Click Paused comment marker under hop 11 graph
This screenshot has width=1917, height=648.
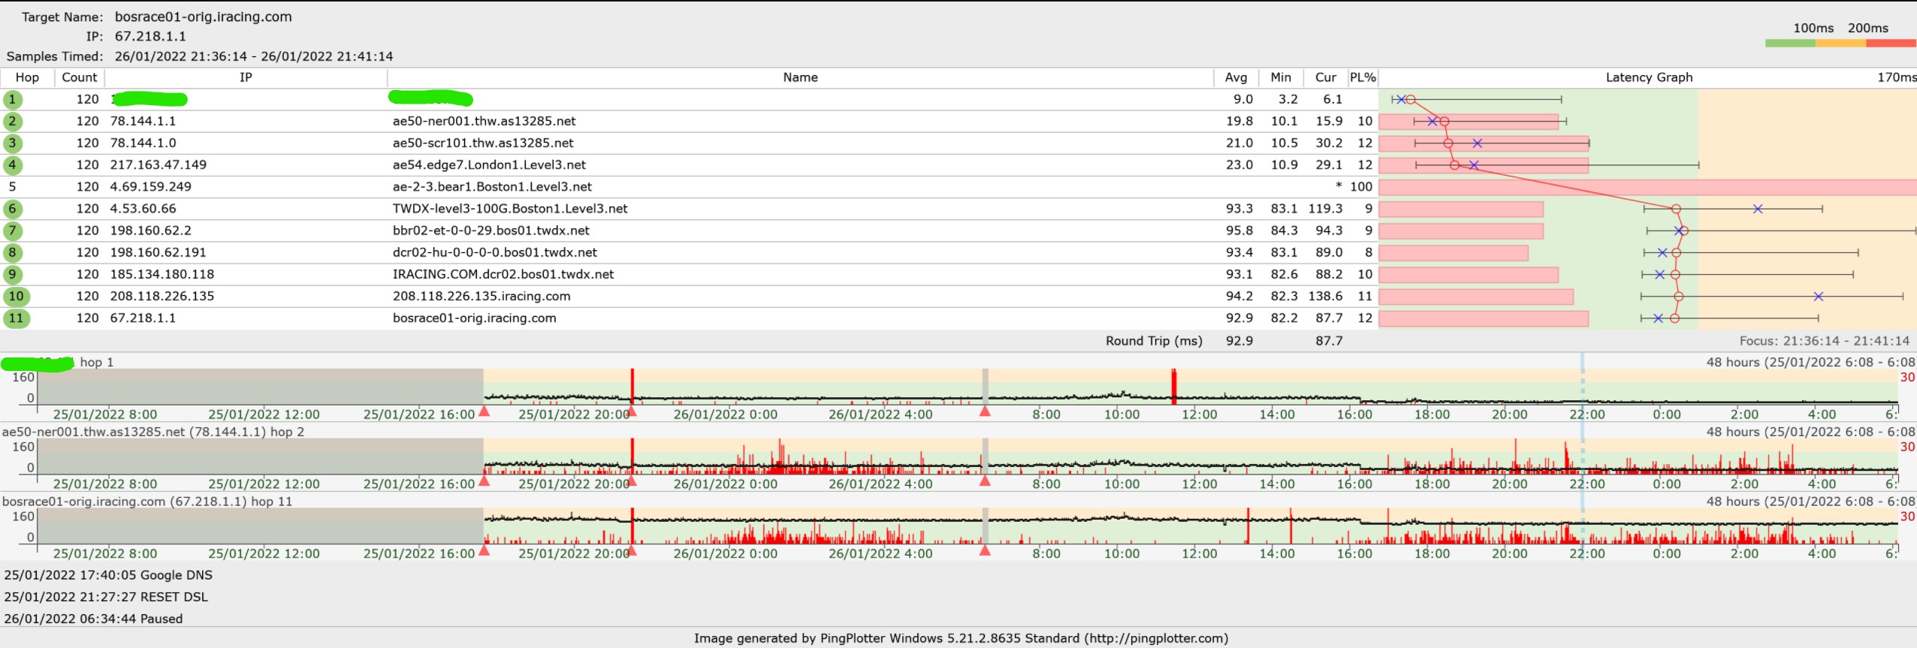click(985, 550)
